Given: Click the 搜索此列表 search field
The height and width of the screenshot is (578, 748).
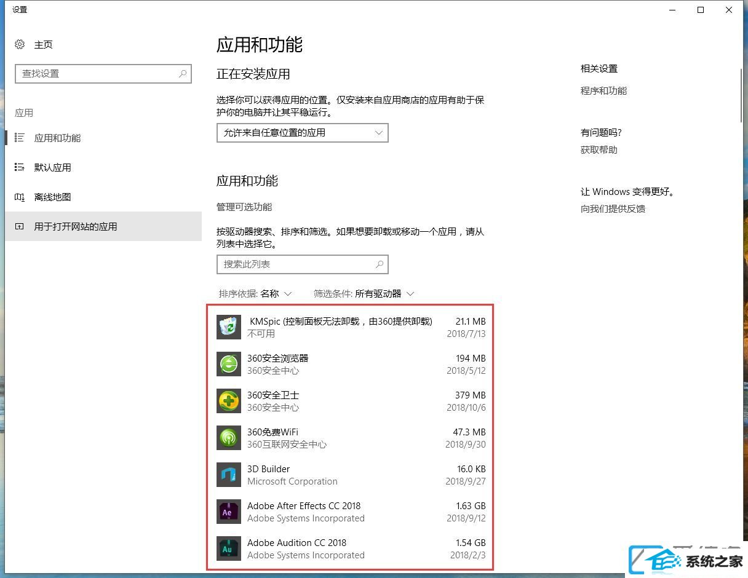Looking at the screenshot, I should point(303,264).
